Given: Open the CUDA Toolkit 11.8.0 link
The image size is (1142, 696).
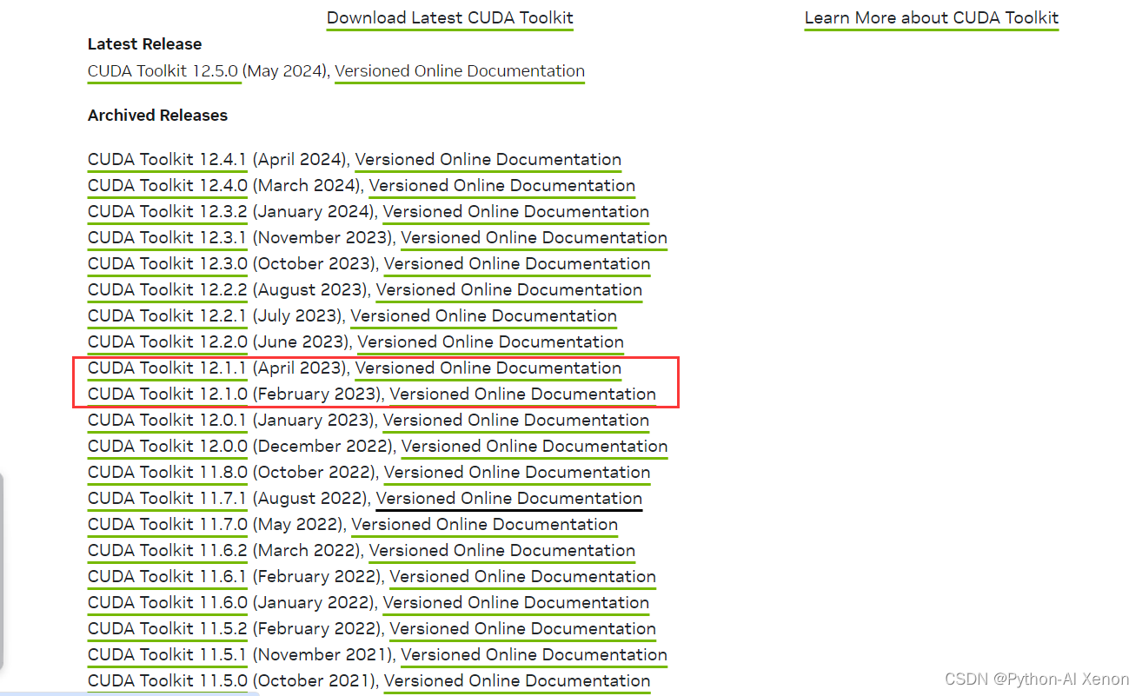Looking at the screenshot, I should (168, 473).
